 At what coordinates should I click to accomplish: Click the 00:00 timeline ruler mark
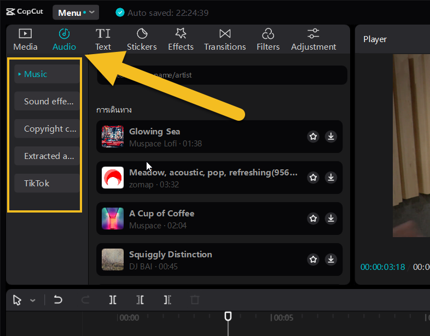(x=129, y=317)
